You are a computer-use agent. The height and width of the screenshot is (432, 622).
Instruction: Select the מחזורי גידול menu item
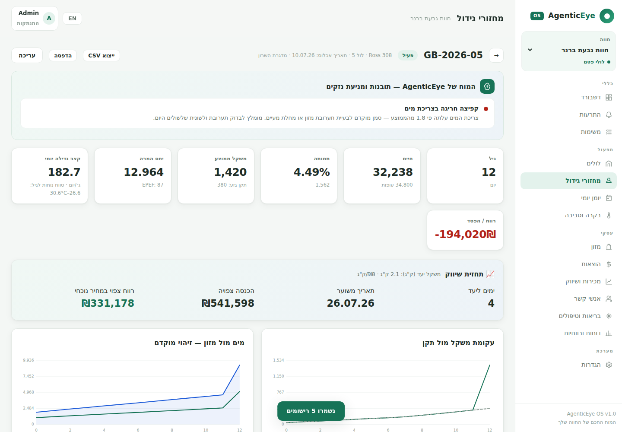(x=568, y=181)
